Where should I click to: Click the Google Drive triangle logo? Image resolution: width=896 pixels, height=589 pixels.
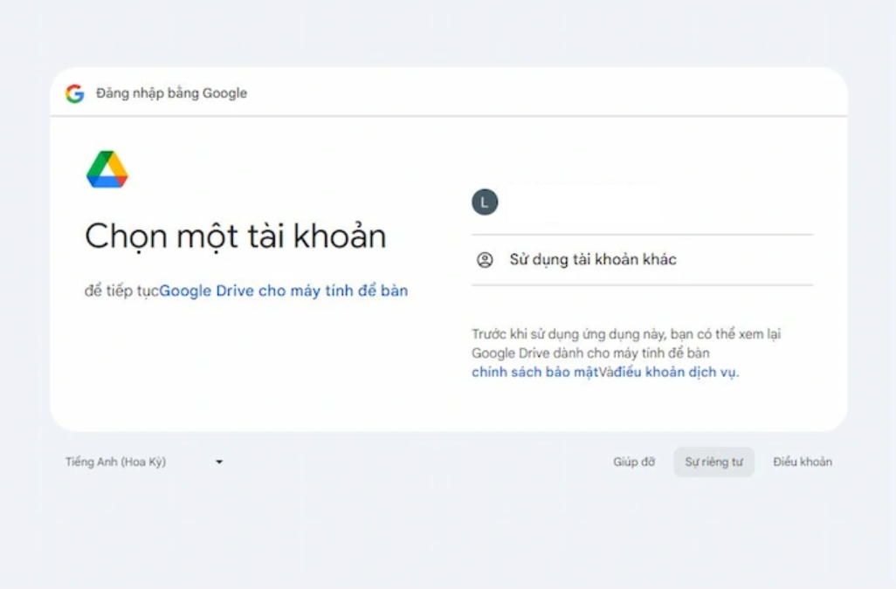point(107,169)
